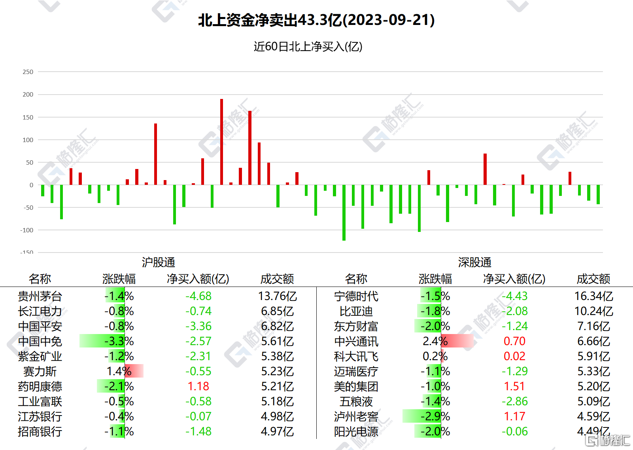Select 迈瑞医疗 stock name

coord(356,371)
